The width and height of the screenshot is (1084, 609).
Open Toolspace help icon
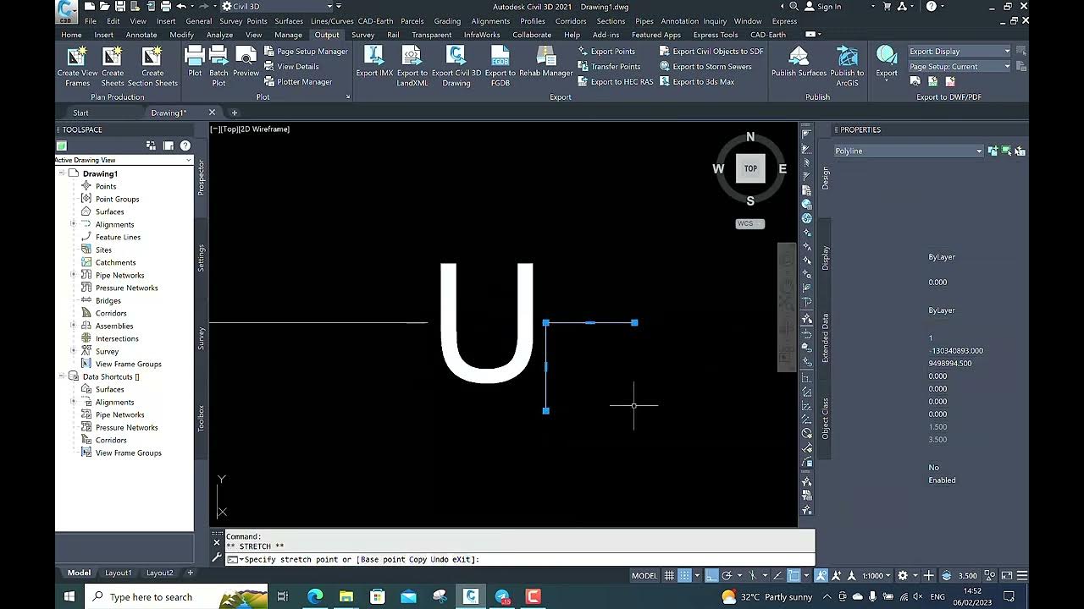[185, 145]
